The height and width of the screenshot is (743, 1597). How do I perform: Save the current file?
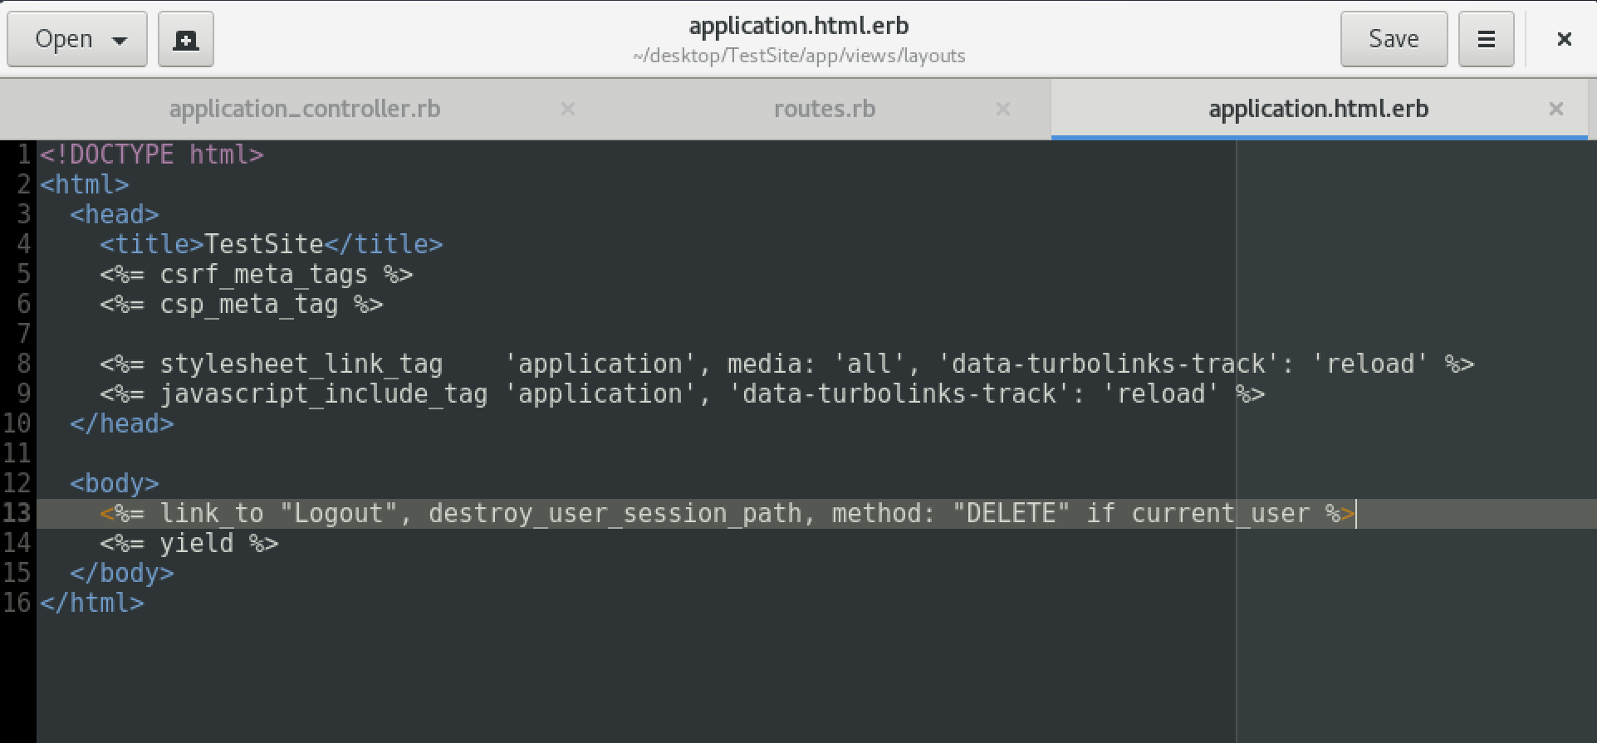(1393, 39)
